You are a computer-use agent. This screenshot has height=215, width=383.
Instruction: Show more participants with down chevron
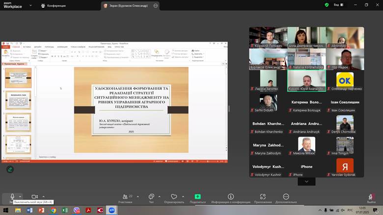tap(306, 181)
